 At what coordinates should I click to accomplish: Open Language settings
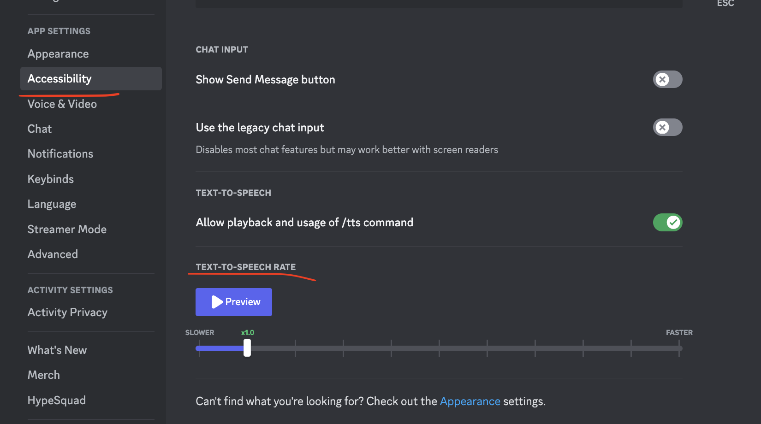52,204
